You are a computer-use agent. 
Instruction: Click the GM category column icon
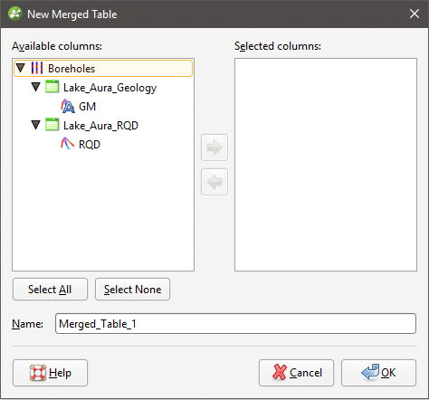[68, 106]
